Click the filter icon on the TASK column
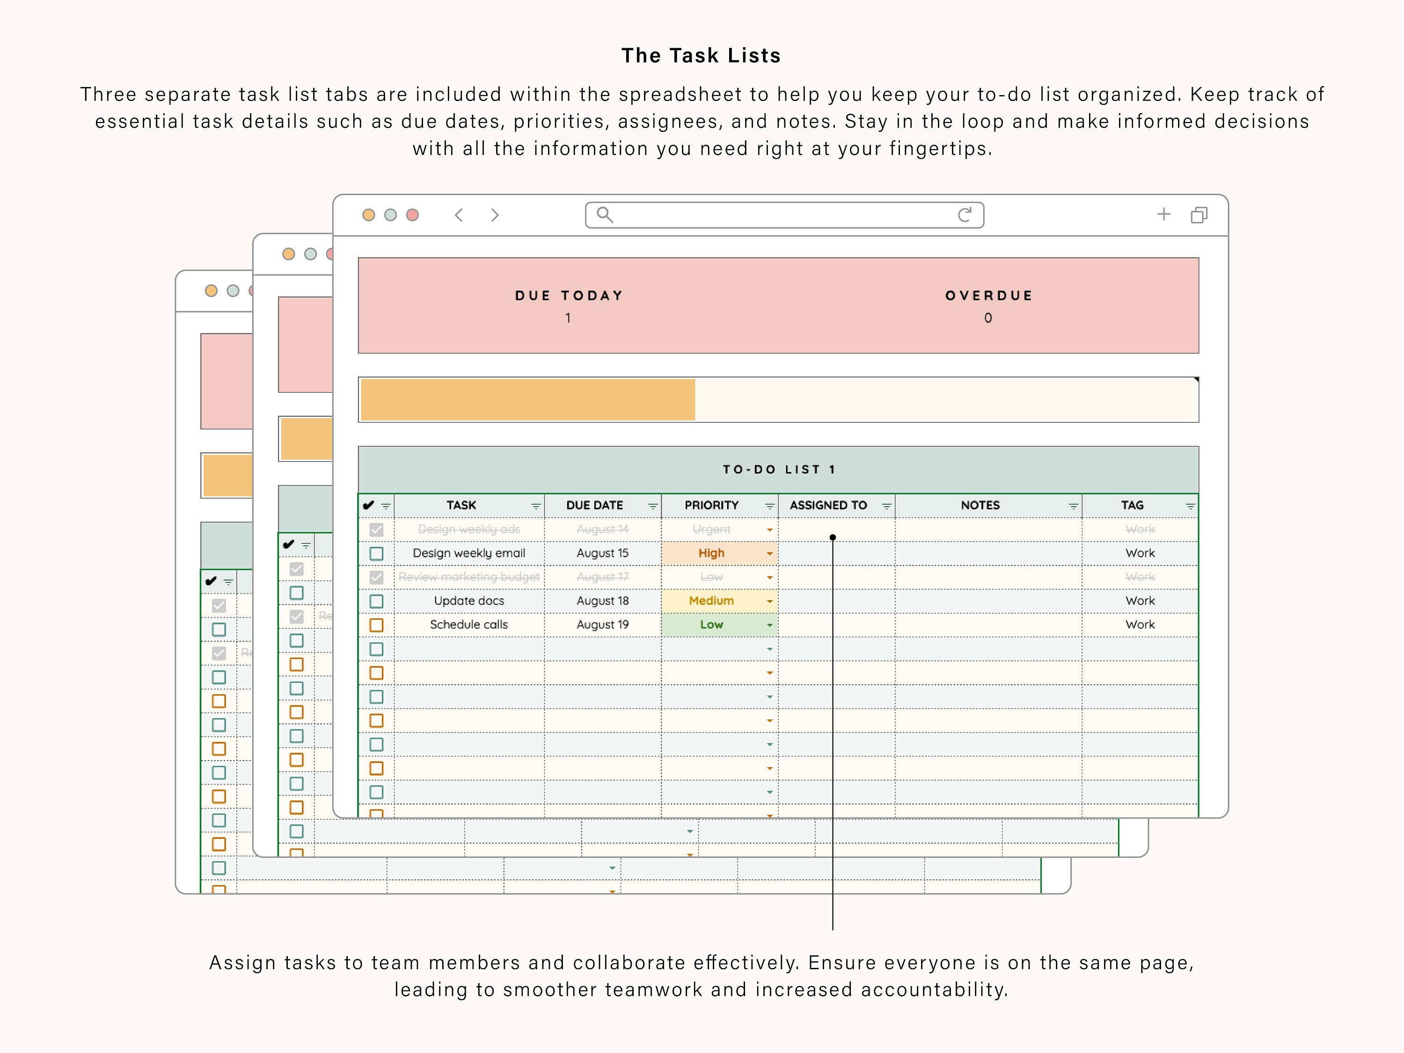 point(536,506)
